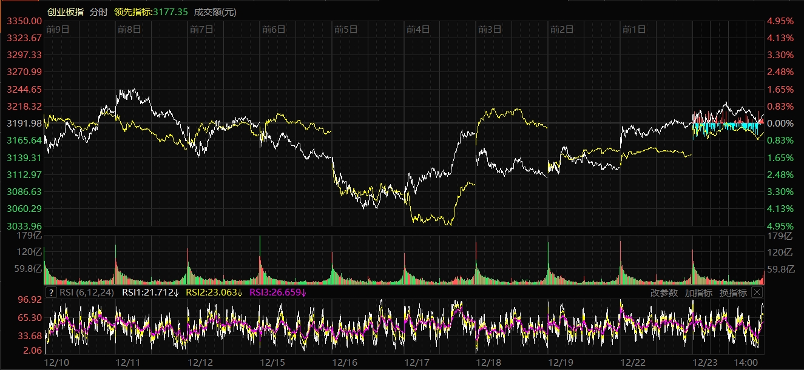Click the 12/23 date on time axis

click(x=705, y=362)
